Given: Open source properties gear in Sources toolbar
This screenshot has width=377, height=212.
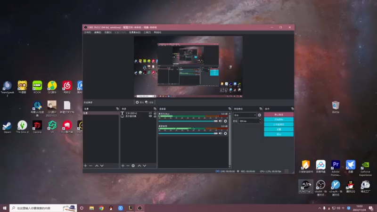Looking at the screenshot, I should 133,166.
